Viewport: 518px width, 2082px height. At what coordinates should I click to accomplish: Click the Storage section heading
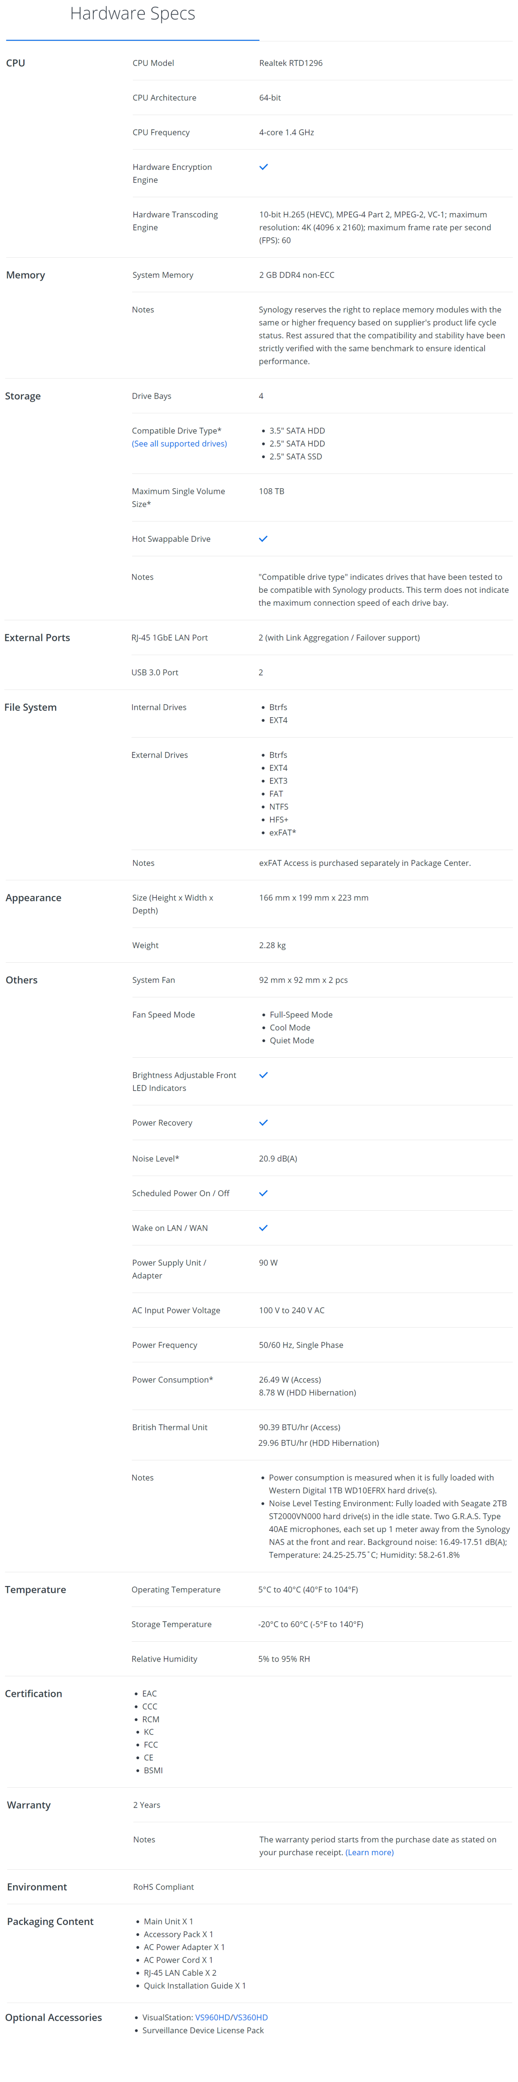click(23, 396)
